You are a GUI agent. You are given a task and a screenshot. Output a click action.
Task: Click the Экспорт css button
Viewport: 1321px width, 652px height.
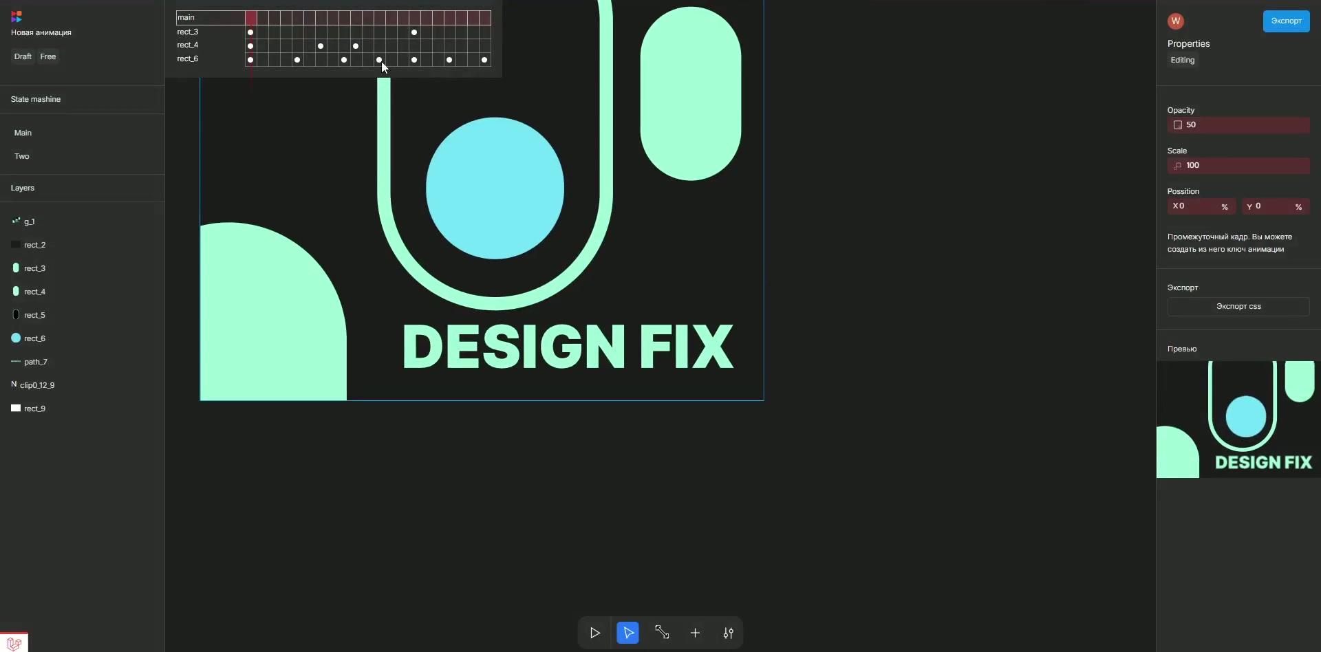click(x=1238, y=306)
